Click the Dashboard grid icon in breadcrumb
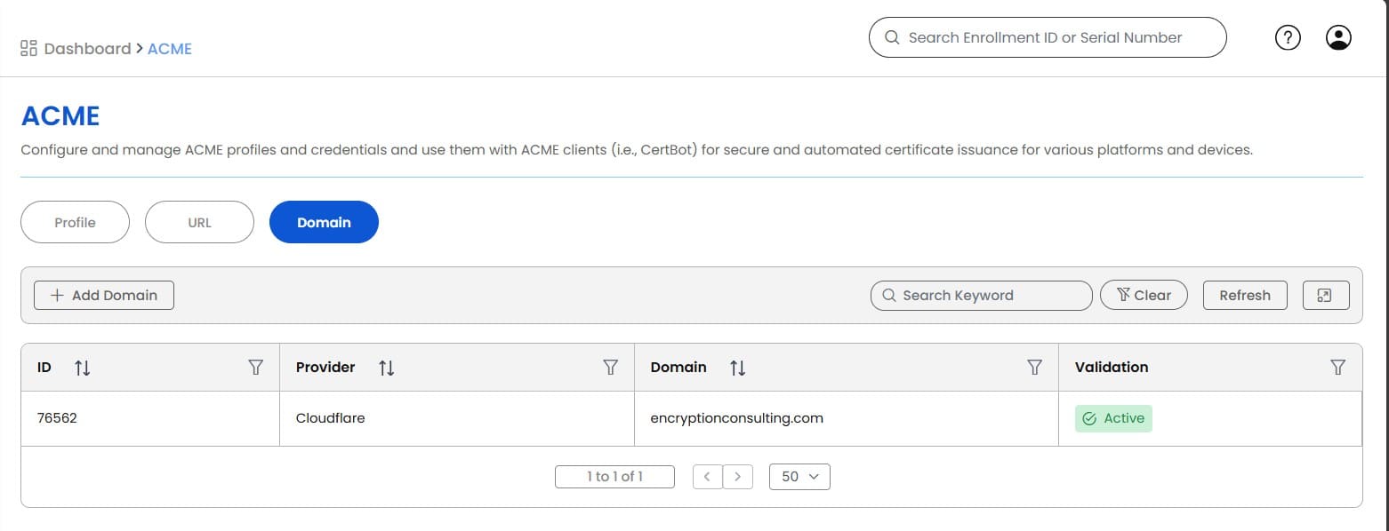Image resolution: width=1389 pixels, height=531 pixels. point(28,48)
